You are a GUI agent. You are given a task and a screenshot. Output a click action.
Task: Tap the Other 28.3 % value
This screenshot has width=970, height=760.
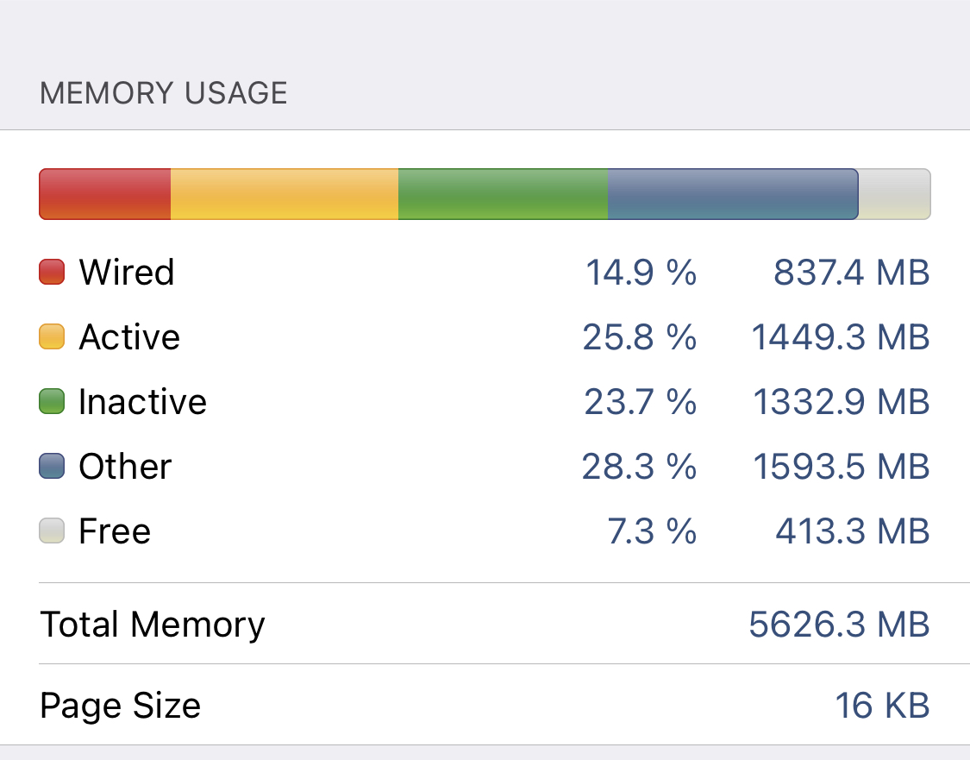(x=639, y=466)
